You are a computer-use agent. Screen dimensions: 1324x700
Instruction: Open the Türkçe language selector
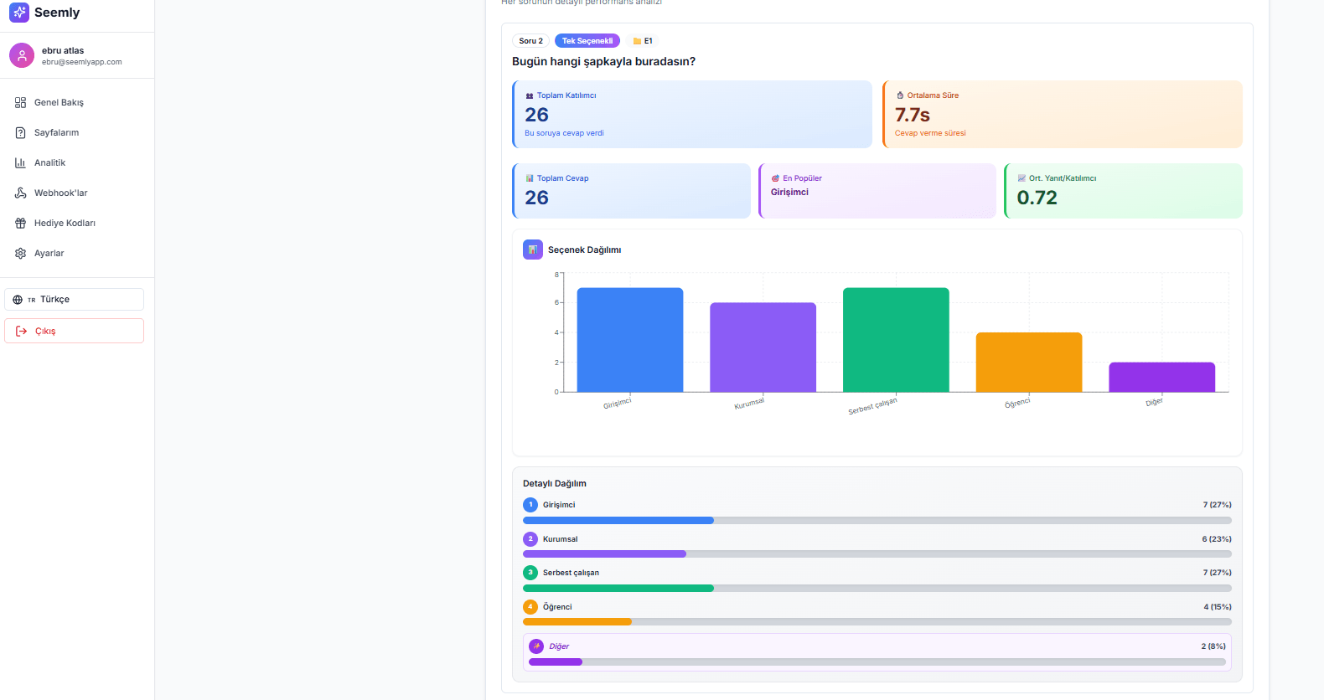(74, 300)
